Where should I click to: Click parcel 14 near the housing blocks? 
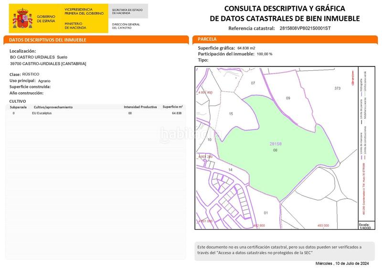pyautogui.click(x=230, y=170)
